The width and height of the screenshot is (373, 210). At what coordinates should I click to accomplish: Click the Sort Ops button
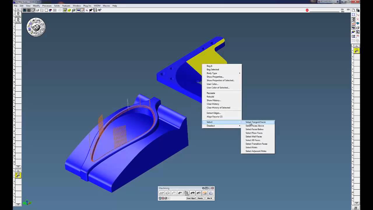click(191, 198)
